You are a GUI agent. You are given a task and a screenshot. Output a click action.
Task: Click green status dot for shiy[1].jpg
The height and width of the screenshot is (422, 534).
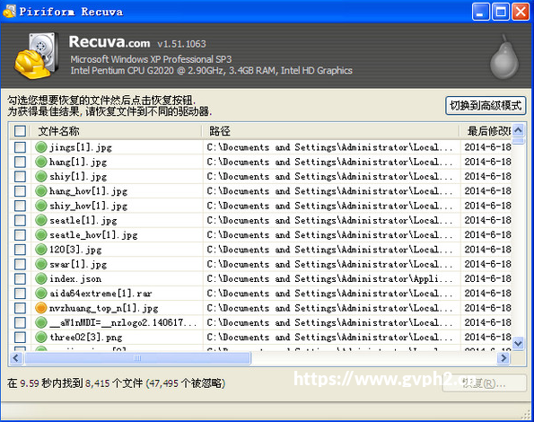point(41,176)
